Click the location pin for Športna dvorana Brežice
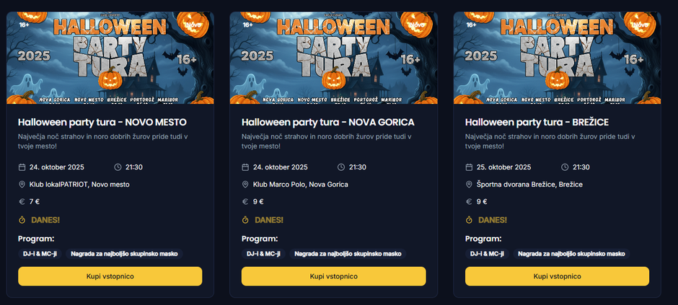This screenshot has height=305, width=678. pos(469,185)
